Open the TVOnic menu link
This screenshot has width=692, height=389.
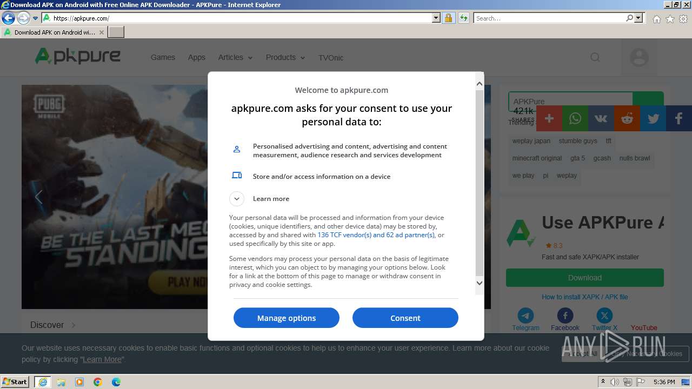331,57
